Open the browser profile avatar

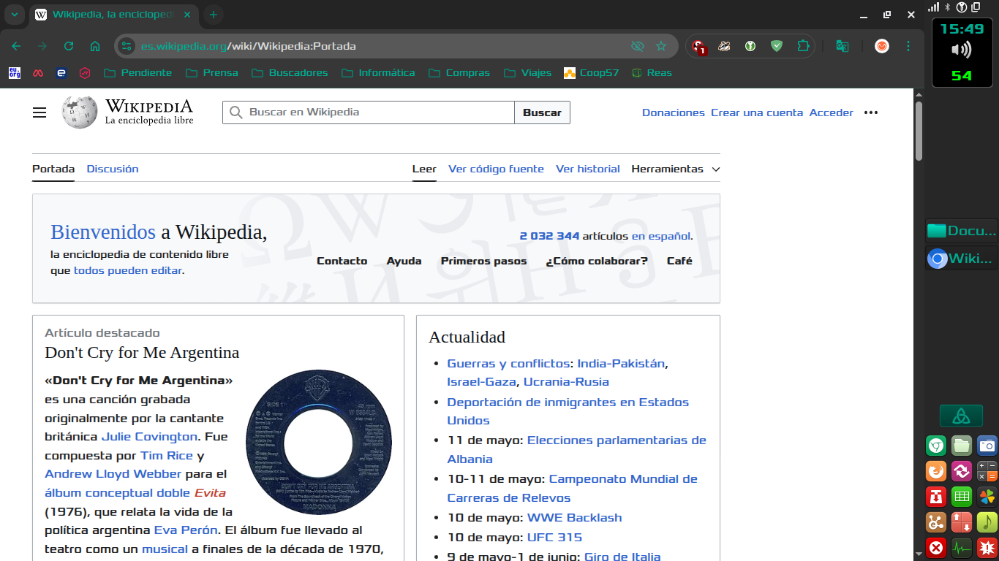[x=882, y=46]
